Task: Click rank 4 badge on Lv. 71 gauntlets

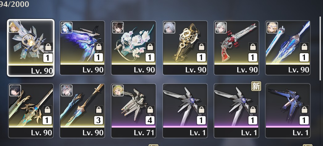Action: click(150, 121)
